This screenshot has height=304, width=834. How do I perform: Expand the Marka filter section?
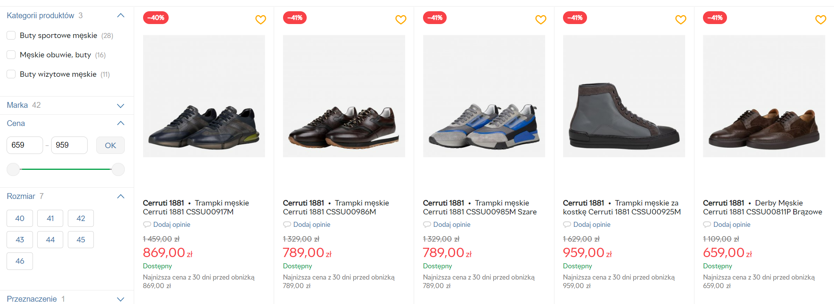pos(121,105)
